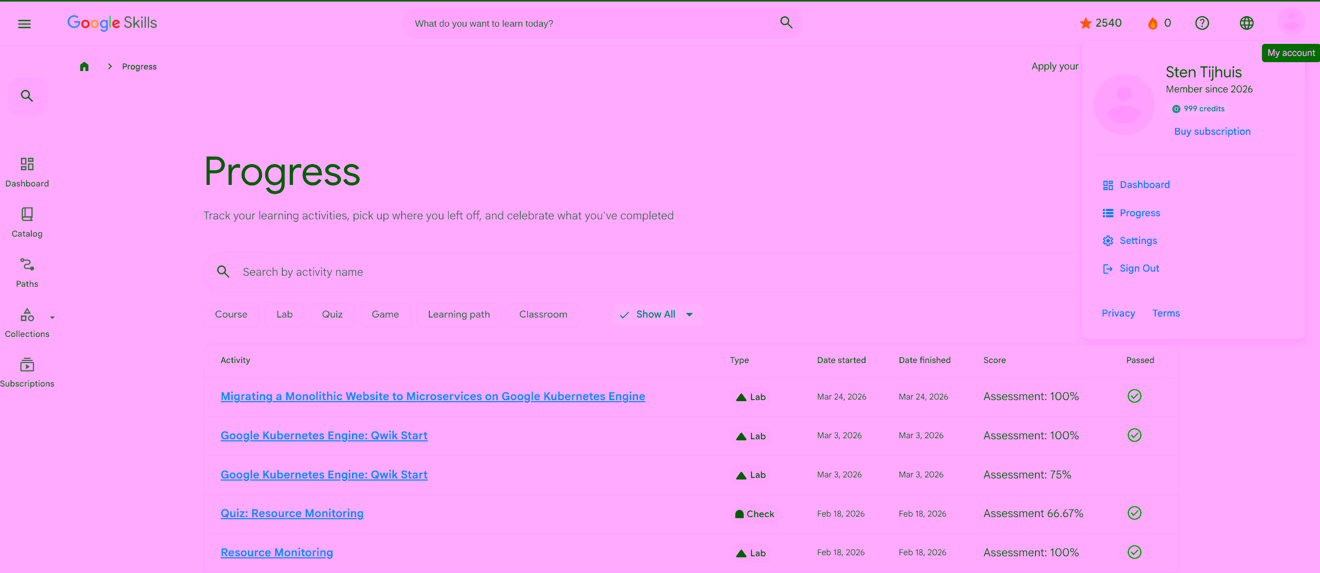Open the help question mark icon
1320x573 pixels.
coord(1202,23)
